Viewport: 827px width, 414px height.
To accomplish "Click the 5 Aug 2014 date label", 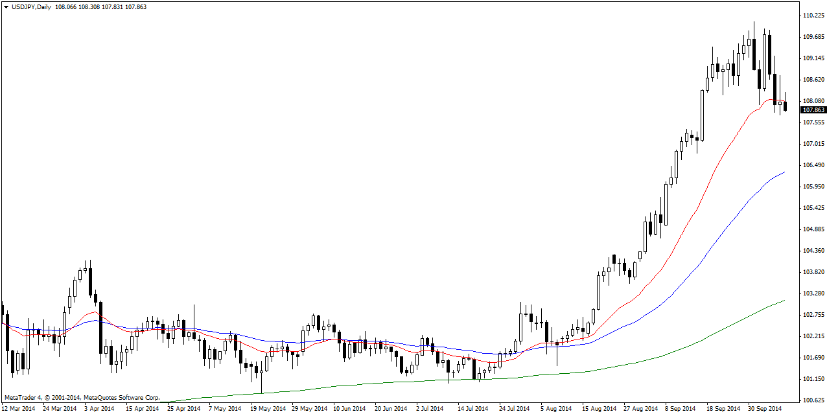I will coord(557,409).
